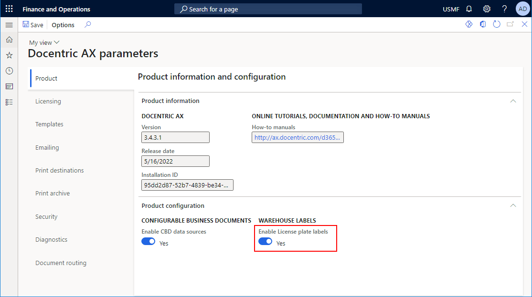The height and width of the screenshot is (297, 532).
Task: Select the Emailing tab
Action: coord(82,147)
